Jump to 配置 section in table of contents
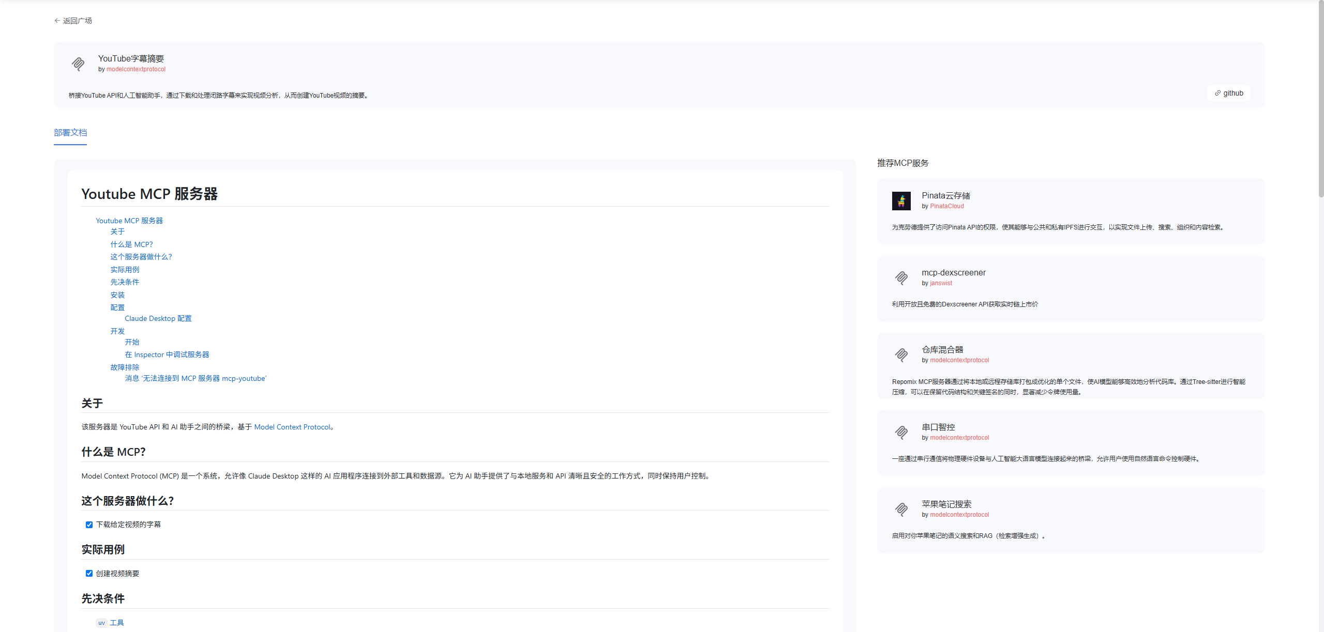 click(x=117, y=307)
